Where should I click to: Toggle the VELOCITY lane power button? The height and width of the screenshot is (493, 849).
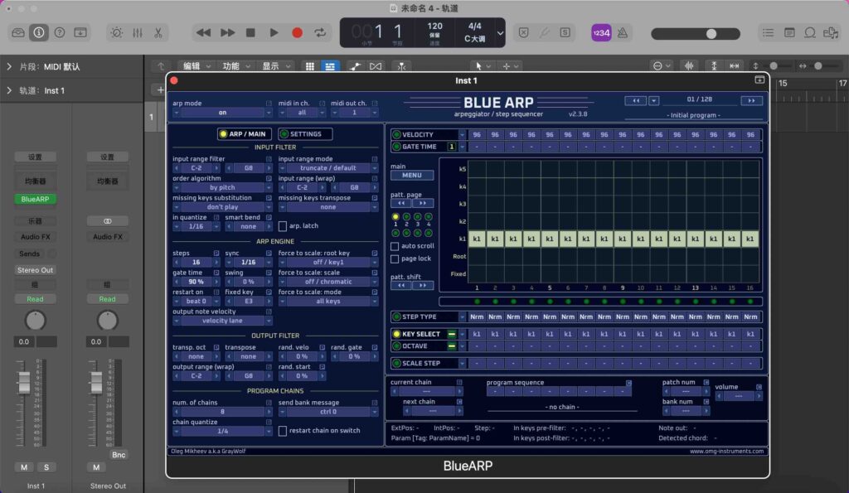click(x=397, y=135)
